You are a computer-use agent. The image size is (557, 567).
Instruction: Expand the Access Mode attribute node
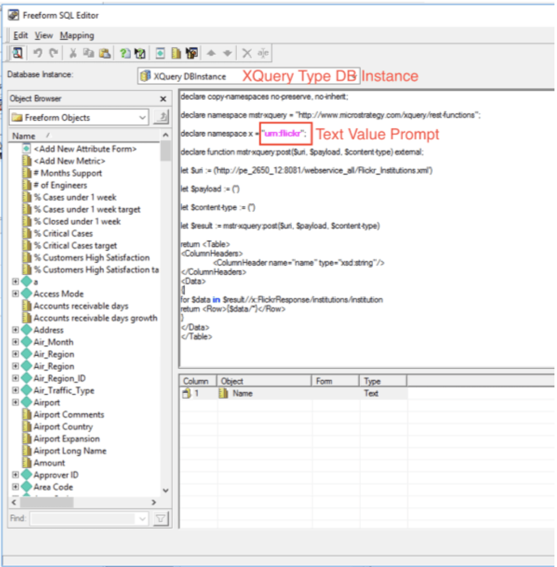[16, 294]
